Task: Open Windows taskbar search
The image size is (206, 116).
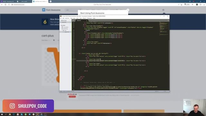Action: (x=6, y=114)
